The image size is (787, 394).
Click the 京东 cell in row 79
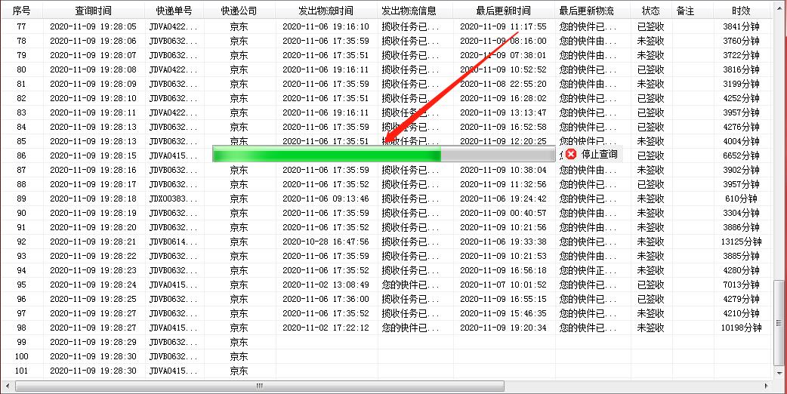tap(239, 55)
